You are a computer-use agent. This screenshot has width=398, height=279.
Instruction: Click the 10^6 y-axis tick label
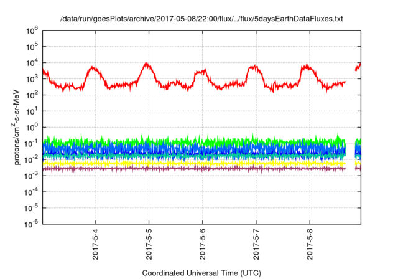tap(32, 31)
